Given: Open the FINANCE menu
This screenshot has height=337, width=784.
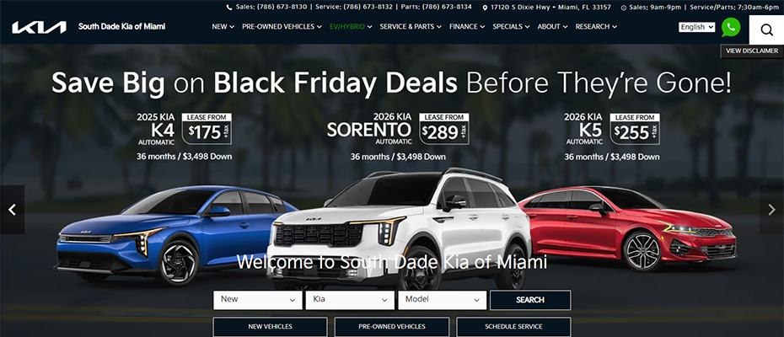Looking at the screenshot, I should [x=467, y=26].
